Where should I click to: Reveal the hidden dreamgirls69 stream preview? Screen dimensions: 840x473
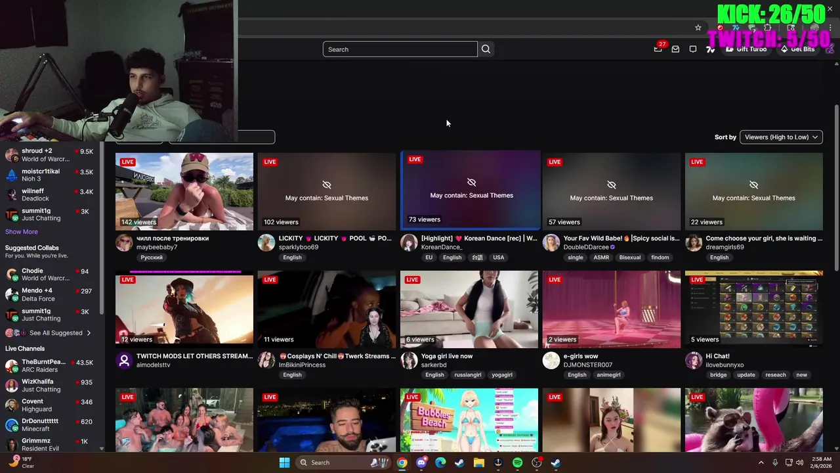[x=754, y=192]
